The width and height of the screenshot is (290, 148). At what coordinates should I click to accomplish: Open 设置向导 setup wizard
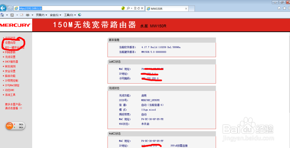pyautogui.click(x=10, y=42)
